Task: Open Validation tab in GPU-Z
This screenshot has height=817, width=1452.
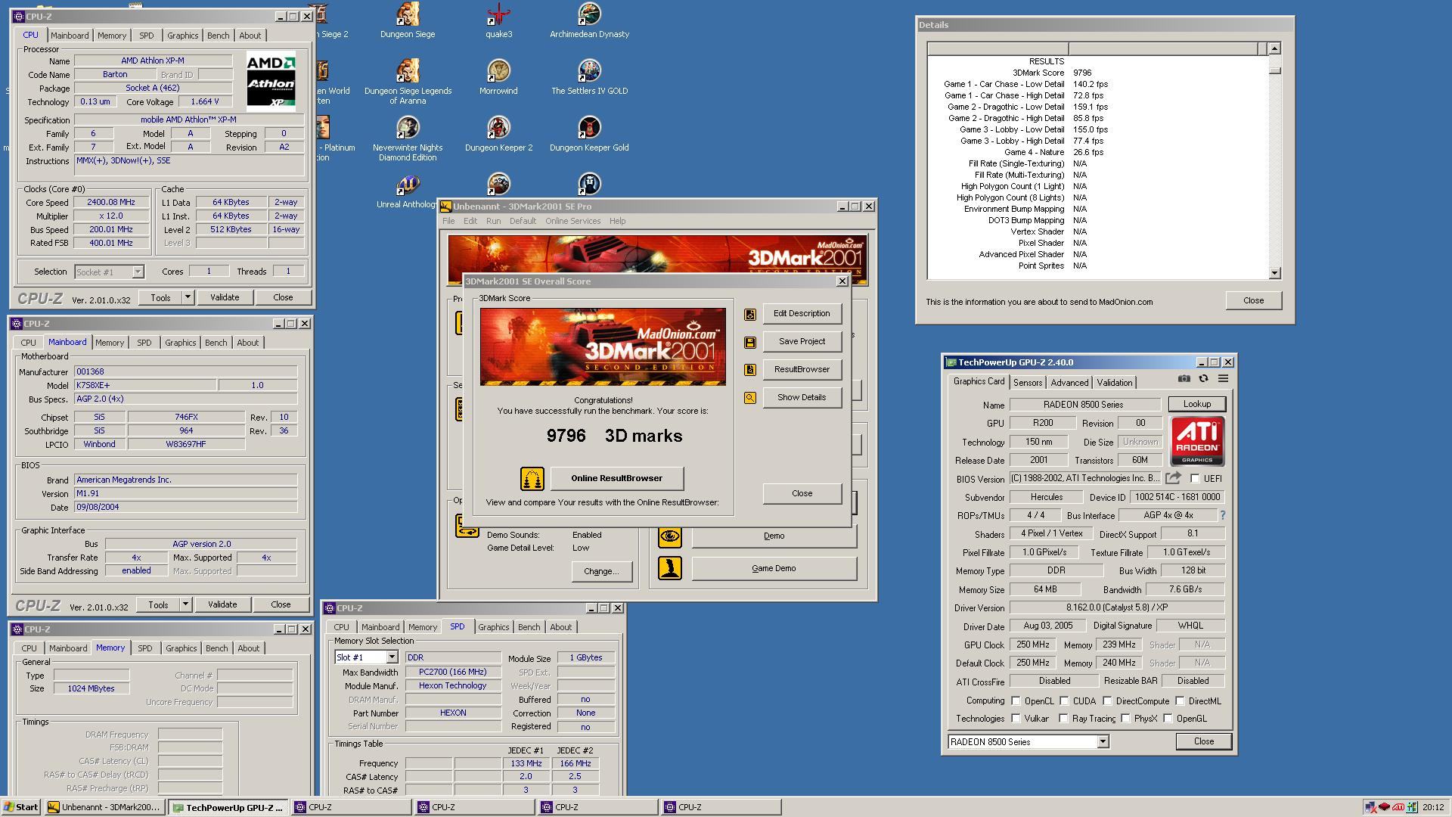Action: pos(1115,383)
